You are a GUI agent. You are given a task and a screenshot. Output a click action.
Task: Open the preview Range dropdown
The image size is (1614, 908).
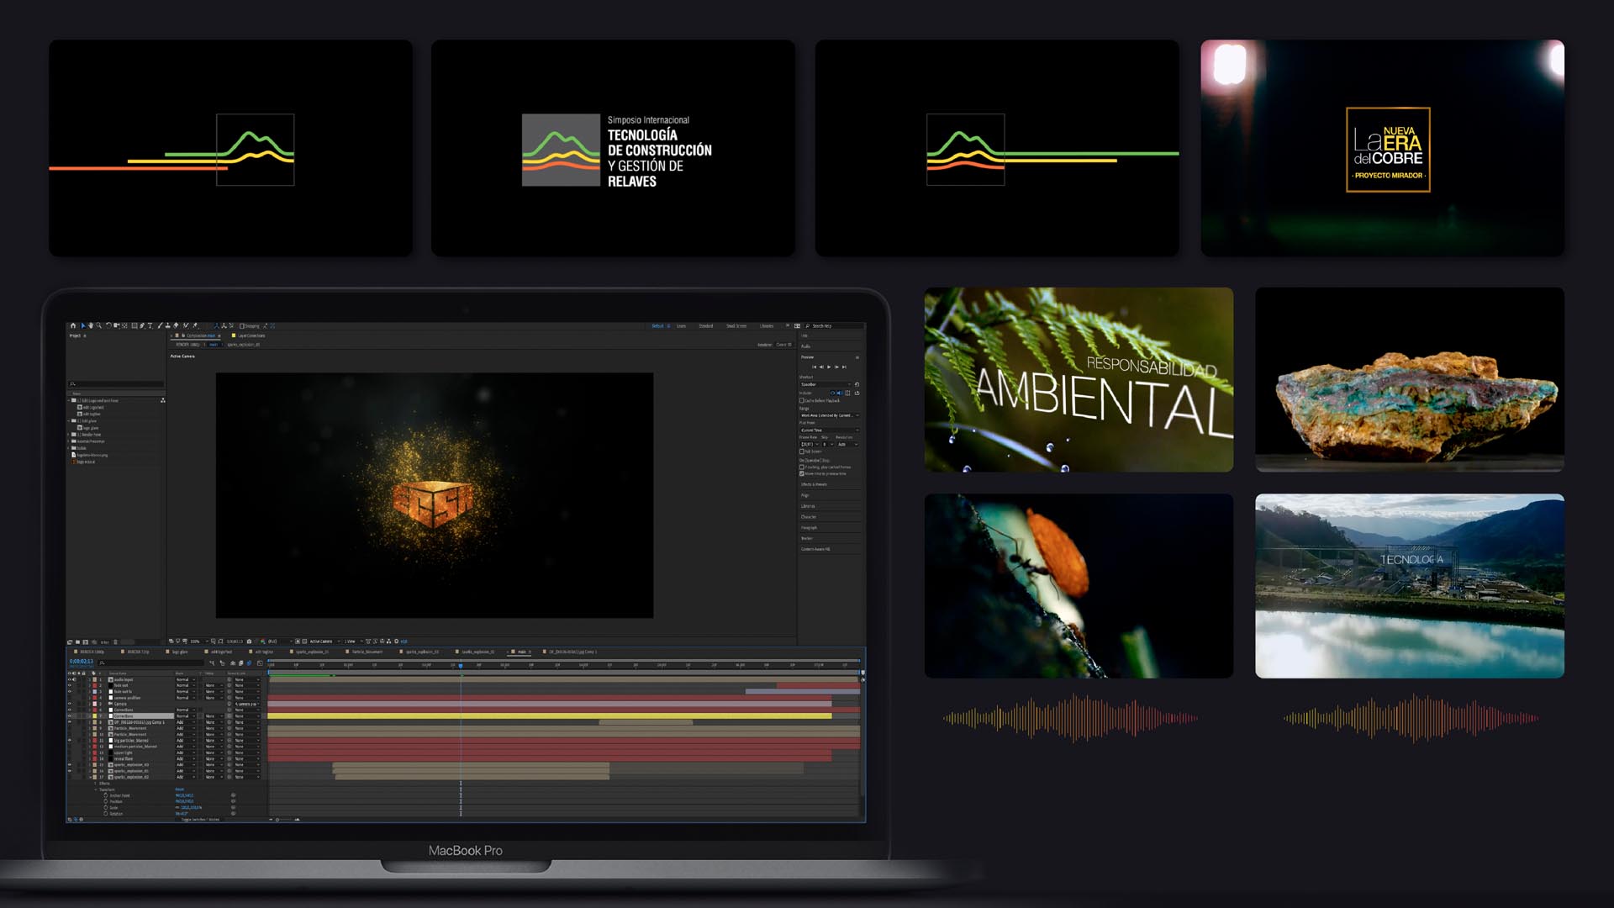coord(829,415)
